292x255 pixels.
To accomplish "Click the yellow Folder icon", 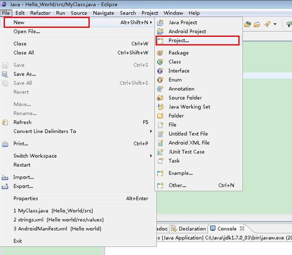I will tap(160, 116).
